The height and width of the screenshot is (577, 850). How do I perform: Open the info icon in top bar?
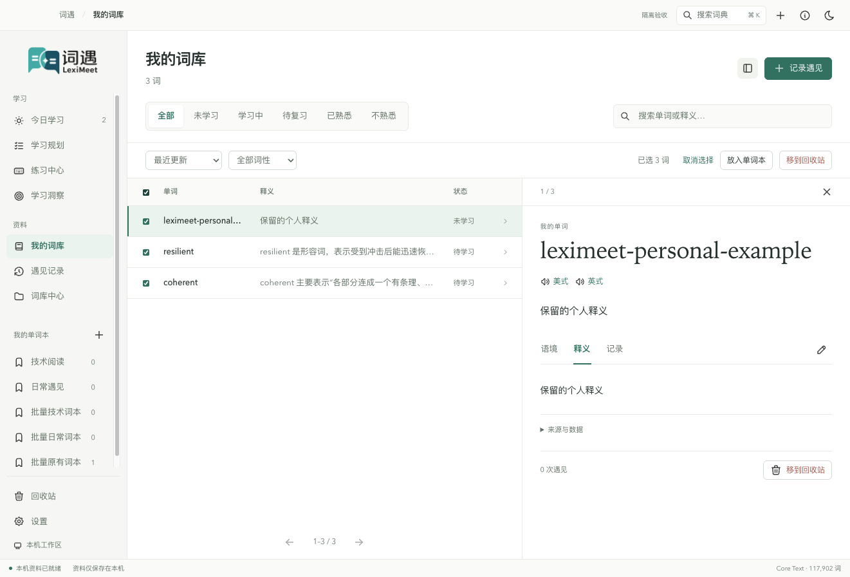click(x=805, y=15)
